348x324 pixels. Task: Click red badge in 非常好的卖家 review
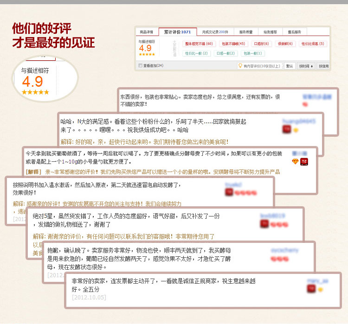(311, 289)
